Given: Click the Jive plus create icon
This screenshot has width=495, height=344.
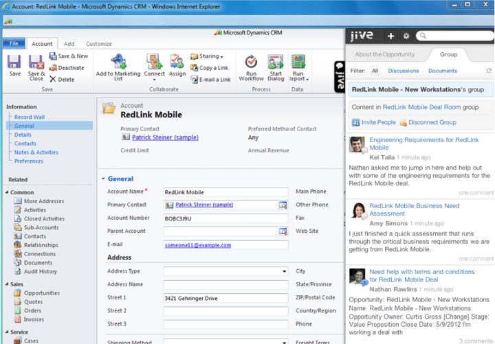Looking at the screenshot, I should click(x=390, y=36).
